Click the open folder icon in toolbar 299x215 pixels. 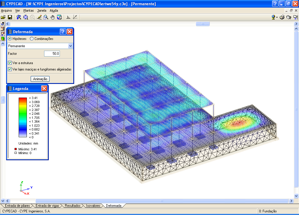tap(3, 17)
